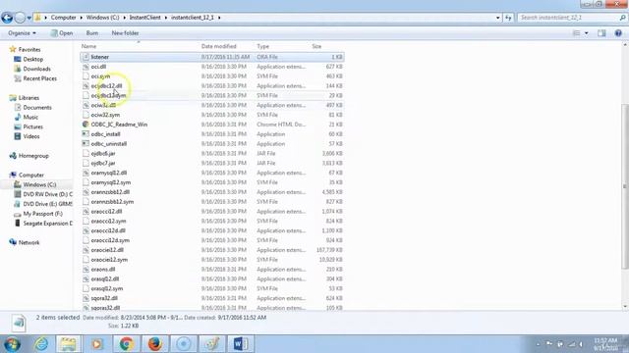Select the listener ORA file
The width and height of the screenshot is (629, 353).
(x=212, y=57)
